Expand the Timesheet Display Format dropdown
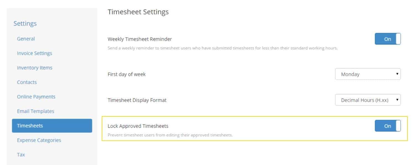The height and width of the screenshot is (165, 416). [368, 100]
